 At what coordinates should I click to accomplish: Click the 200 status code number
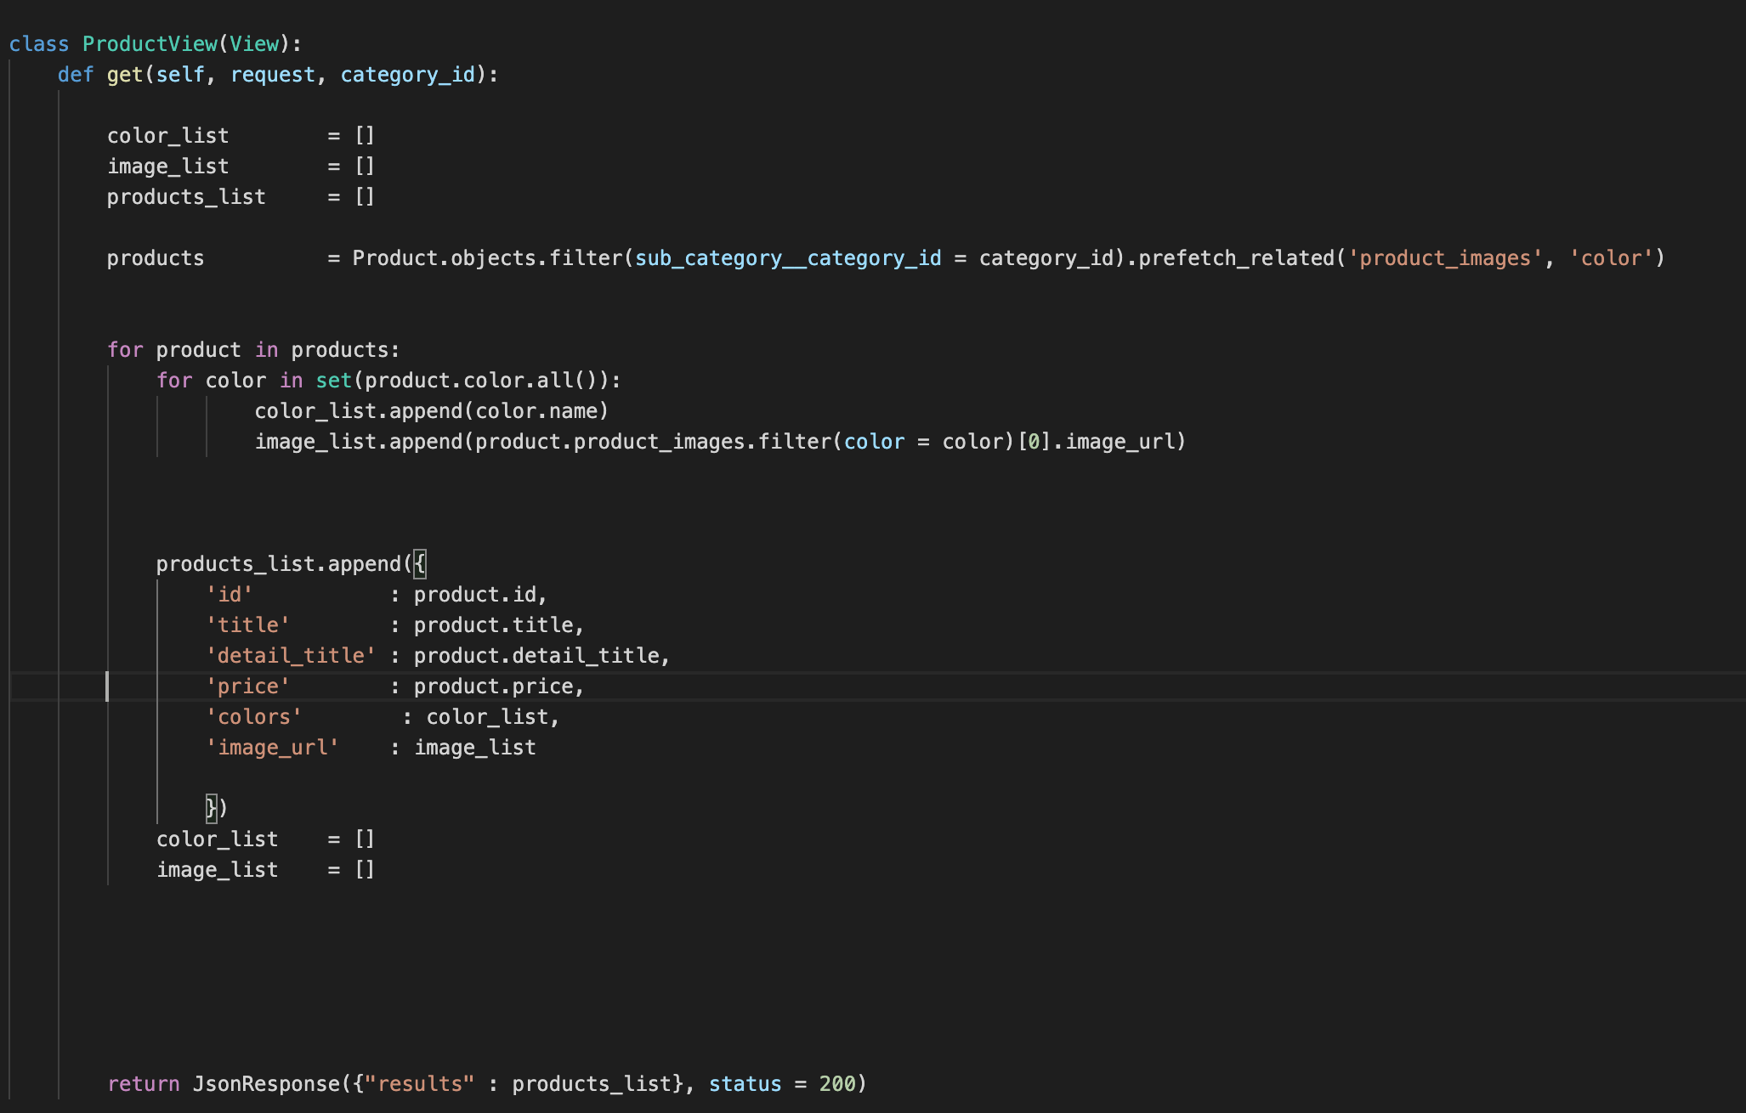[x=836, y=1084]
